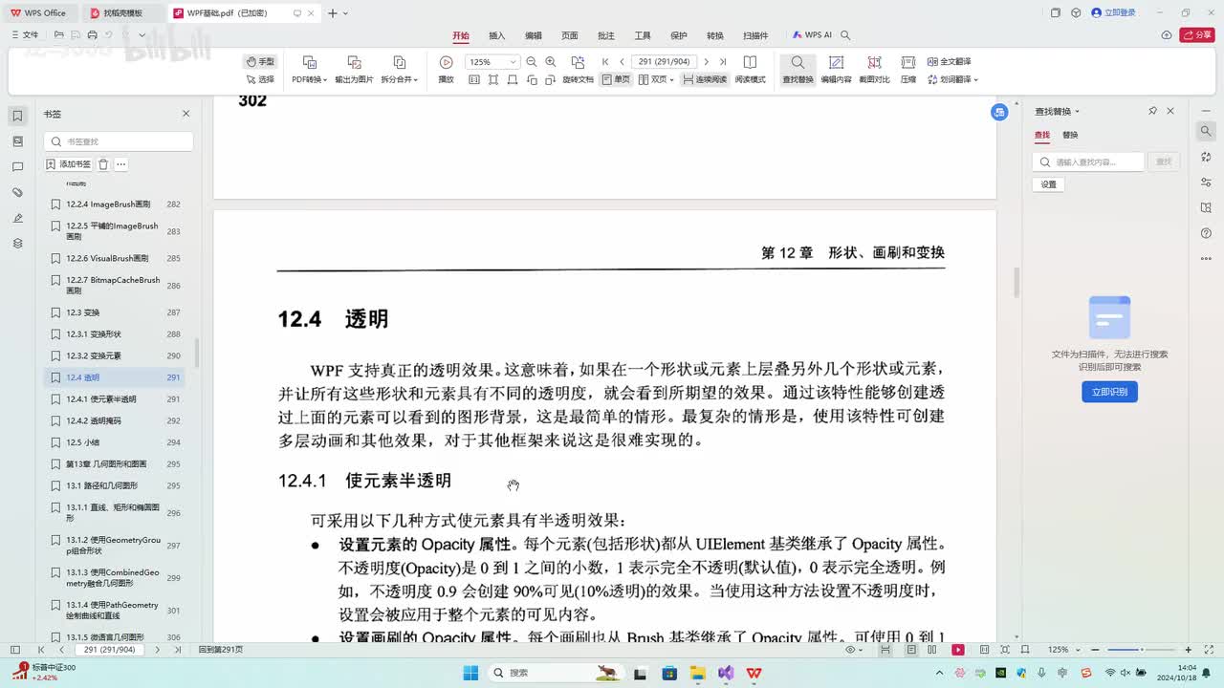Go to next page arrow in toolbar
Screen dimensions: 1224x688
tap(707, 61)
